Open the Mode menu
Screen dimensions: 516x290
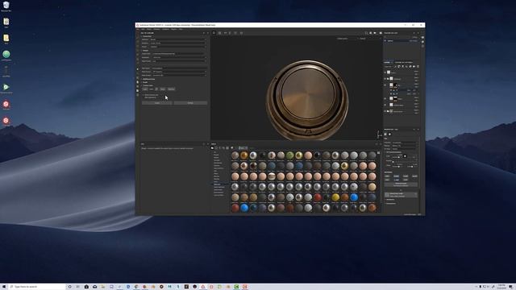coord(149,29)
